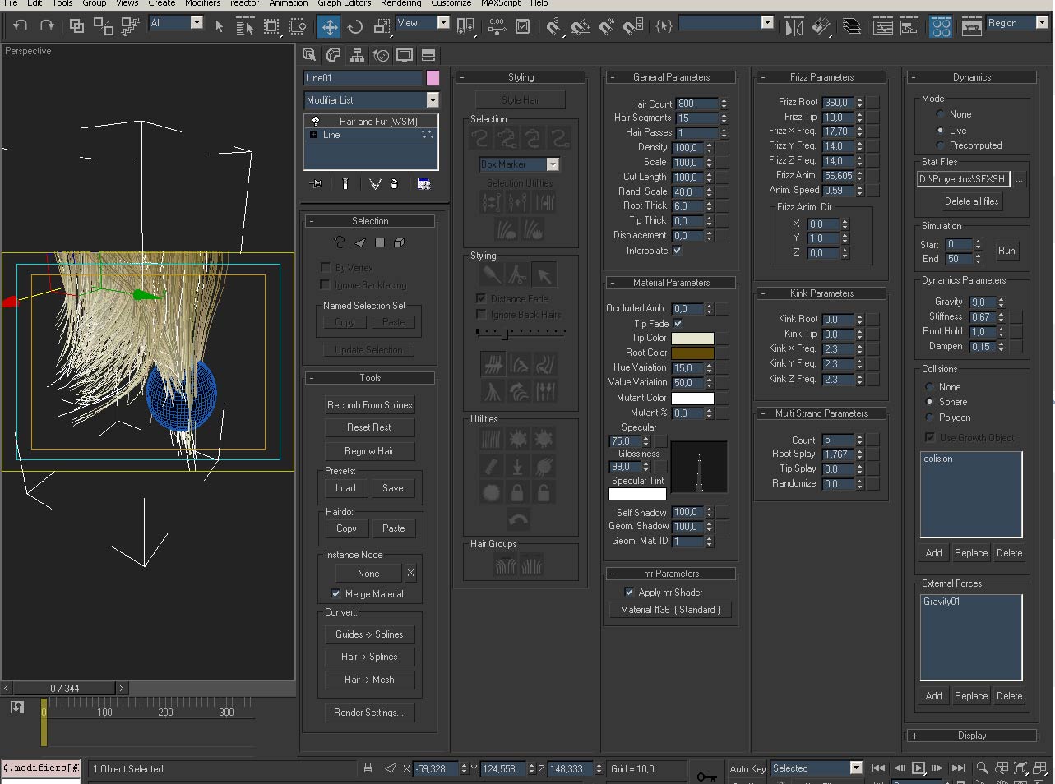
Task: Toggle the Interpolate checkbox
Action: point(677,251)
